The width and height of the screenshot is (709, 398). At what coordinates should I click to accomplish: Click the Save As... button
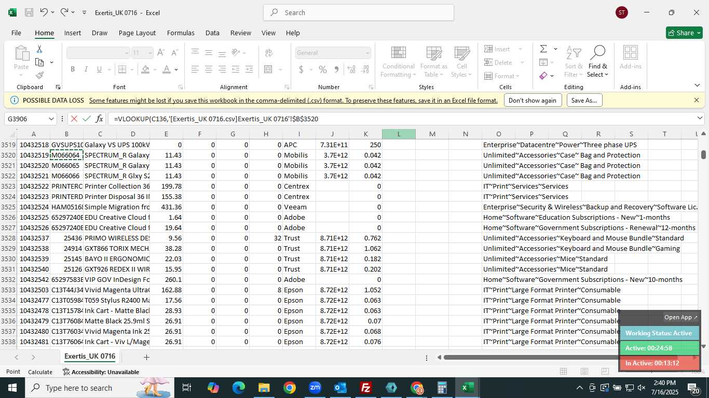point(584,101)
